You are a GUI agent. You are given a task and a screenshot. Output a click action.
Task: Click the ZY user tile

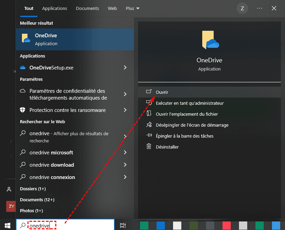point(11,206)
